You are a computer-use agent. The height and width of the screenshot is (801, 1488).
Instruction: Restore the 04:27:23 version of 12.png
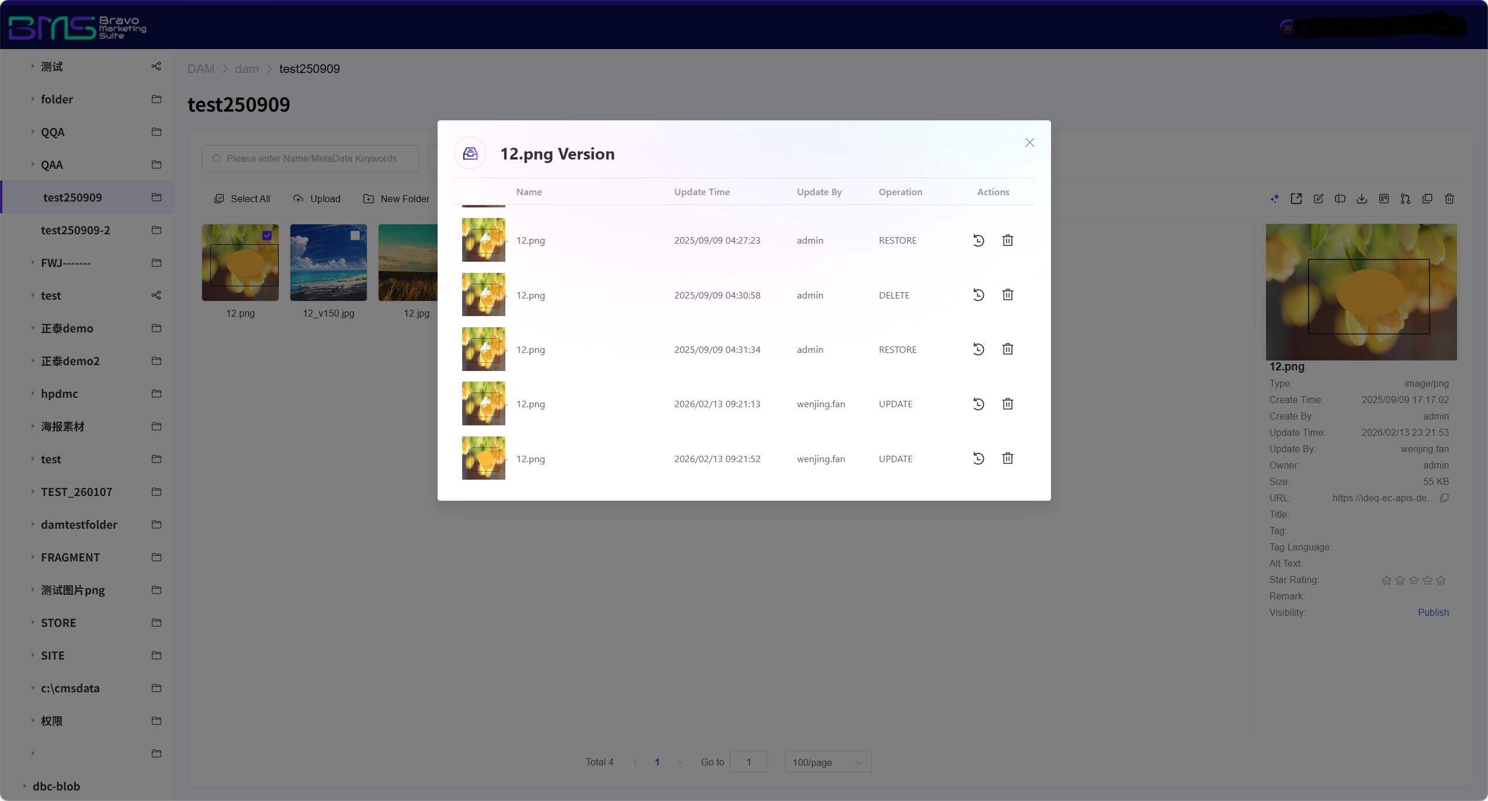pyautogui.click(x=979, y=240)
